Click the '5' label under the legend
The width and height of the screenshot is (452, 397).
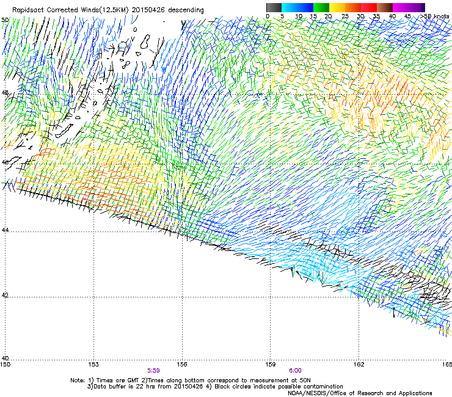point(282,16)
